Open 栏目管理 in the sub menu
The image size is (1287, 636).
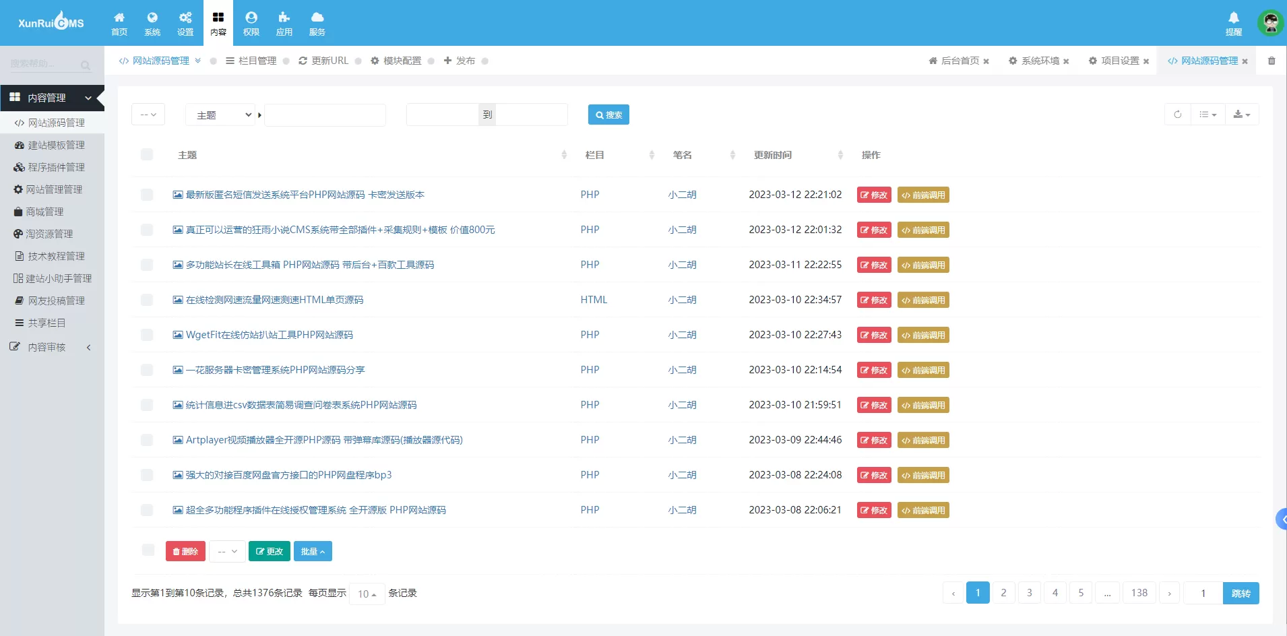[x=251, y=61]
